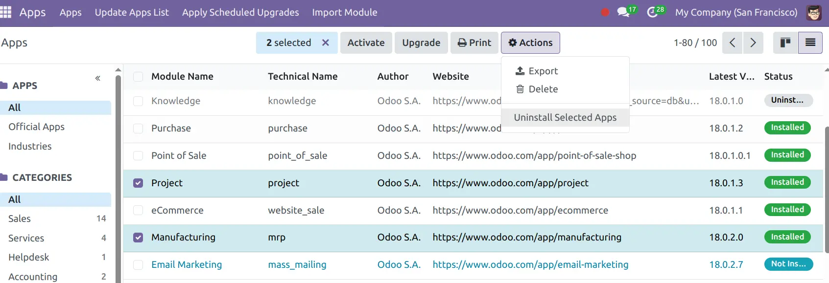The height and width of the screenshot is (283, 829).
Task: Tick the Purchase row checkbox
Action: click(x=138, y=128)
